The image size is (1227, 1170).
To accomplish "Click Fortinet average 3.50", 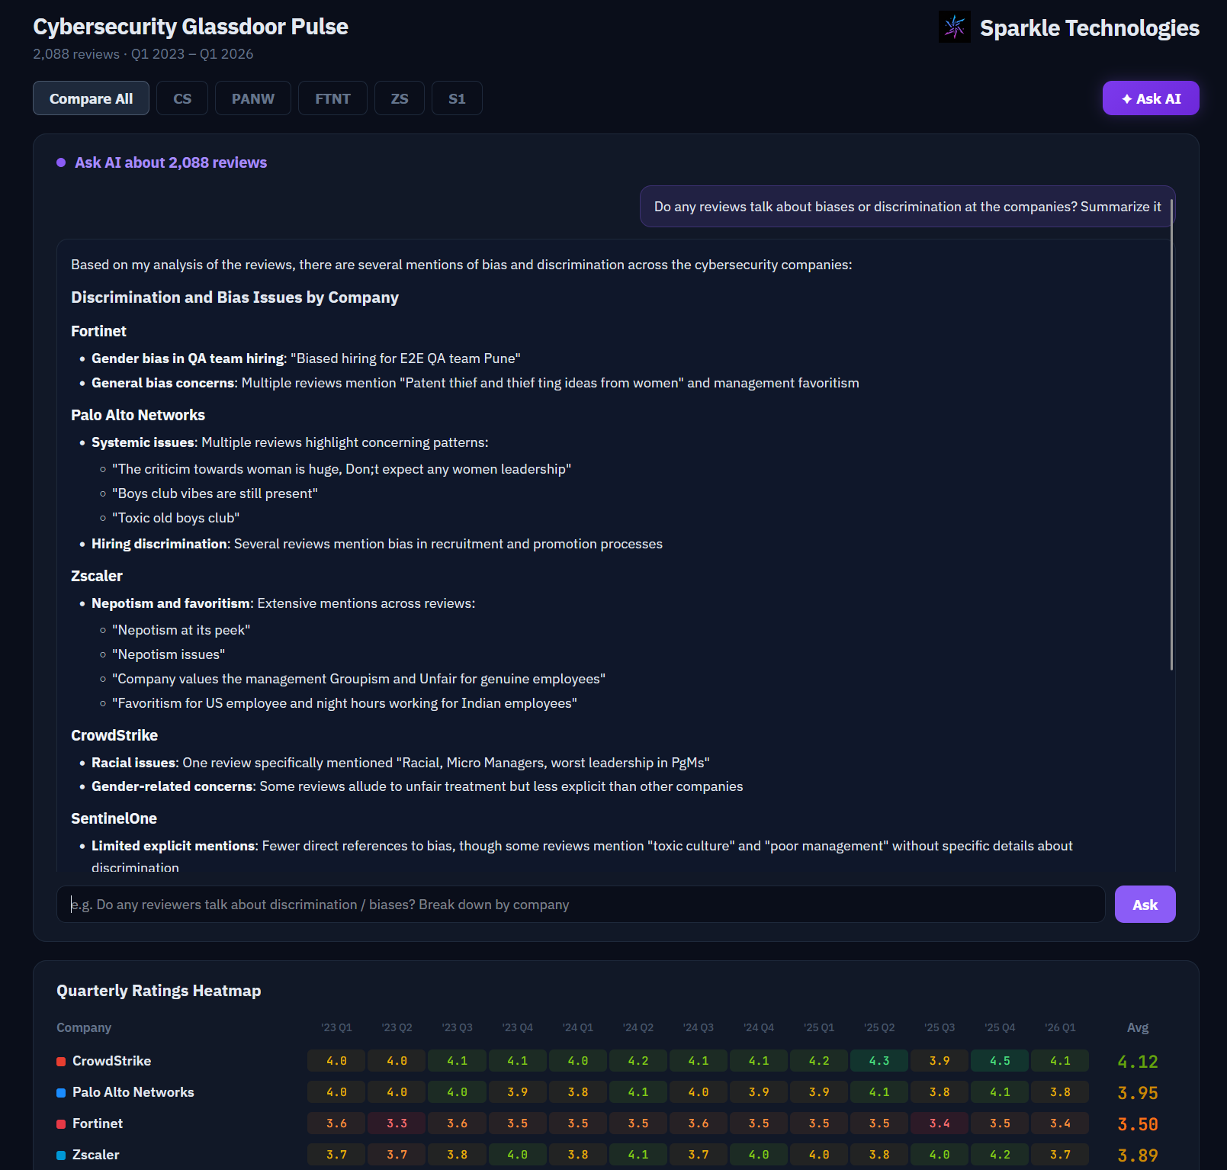I will (1138, 1124).
